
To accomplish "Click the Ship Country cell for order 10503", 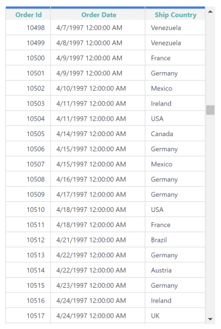I will (x=175, y=103).
